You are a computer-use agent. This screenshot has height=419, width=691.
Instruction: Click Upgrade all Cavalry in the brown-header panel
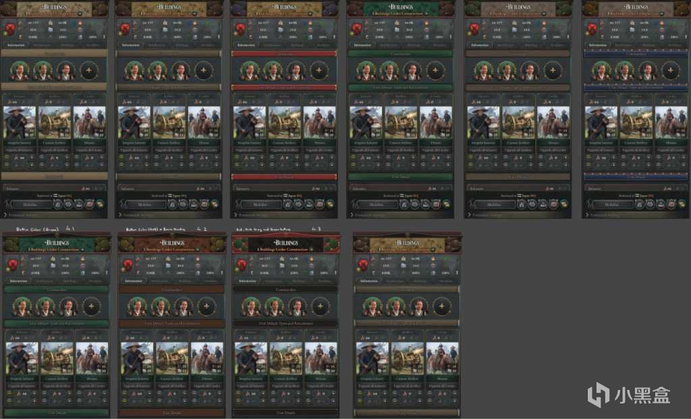pos(206,385)
